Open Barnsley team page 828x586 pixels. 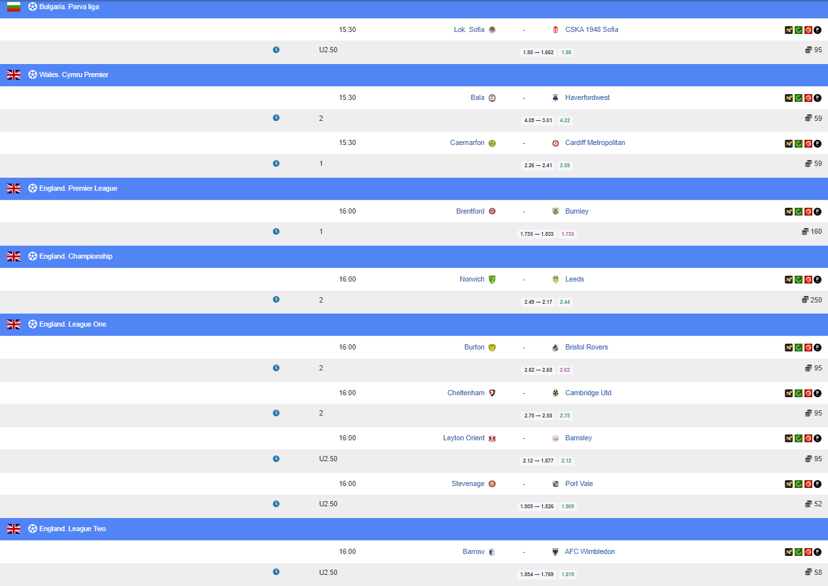[579, 438]
